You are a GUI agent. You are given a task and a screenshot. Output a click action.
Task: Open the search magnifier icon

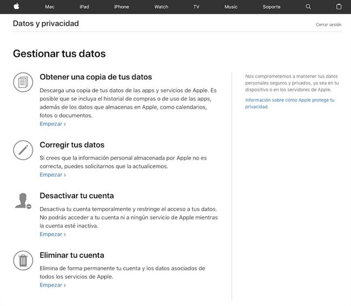click(308, 6)
